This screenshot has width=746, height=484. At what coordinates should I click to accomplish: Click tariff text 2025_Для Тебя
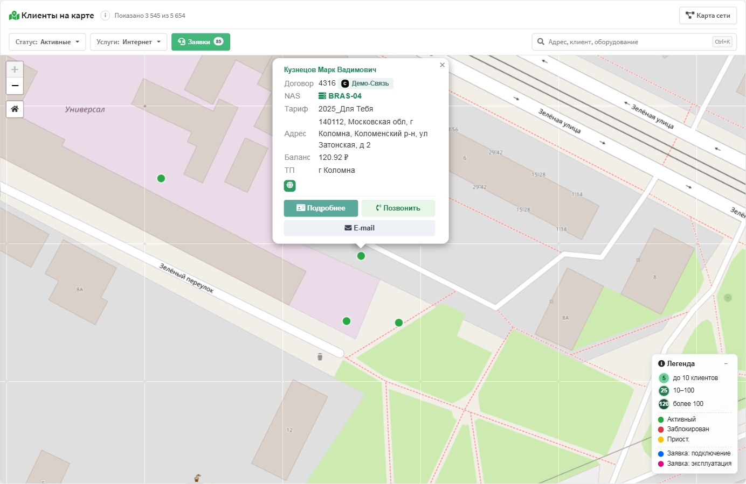coord(346,109)
